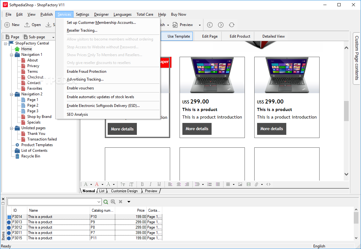The width and height of the screenshot is (361, 249).
Task: Insert a bulleted list
Action: point(218,184)
